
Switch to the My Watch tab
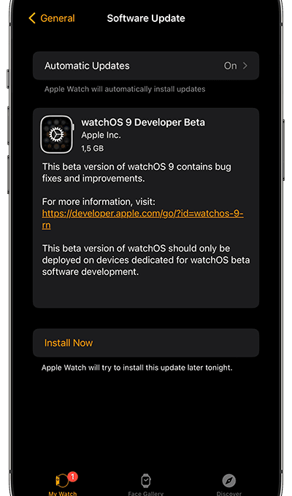point(63,484)
